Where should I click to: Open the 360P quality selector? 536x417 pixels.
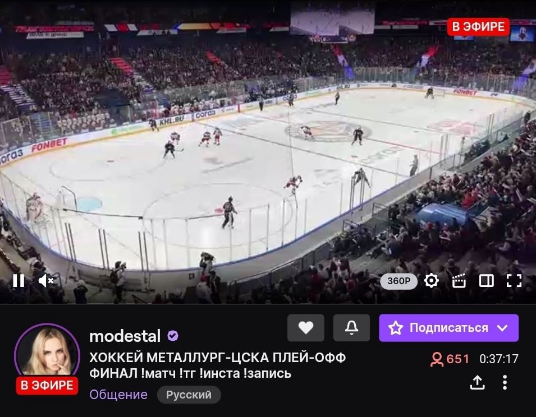coord(398,281)
